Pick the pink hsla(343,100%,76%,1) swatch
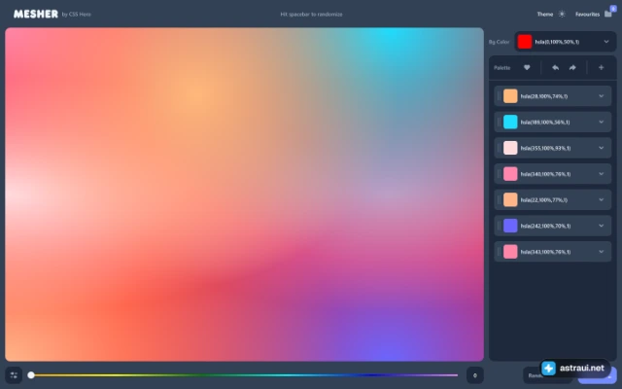Viewport: 622px width, 389px height. click(510, 252)
